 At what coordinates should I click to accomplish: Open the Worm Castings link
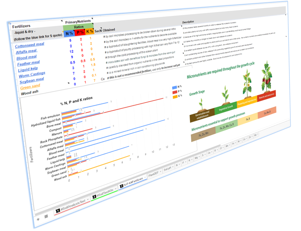(32, 75)
